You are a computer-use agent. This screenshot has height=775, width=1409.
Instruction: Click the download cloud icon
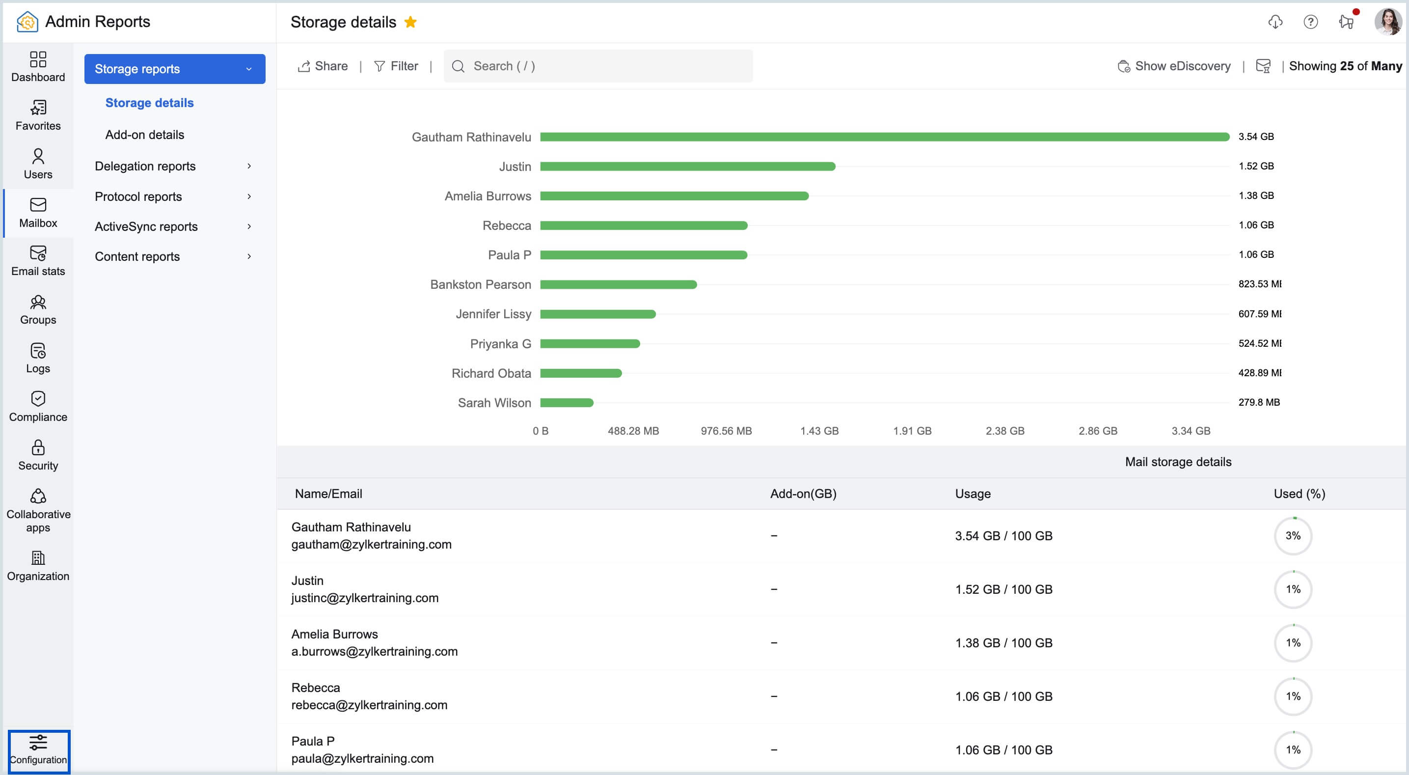[x=1275, y=22]
